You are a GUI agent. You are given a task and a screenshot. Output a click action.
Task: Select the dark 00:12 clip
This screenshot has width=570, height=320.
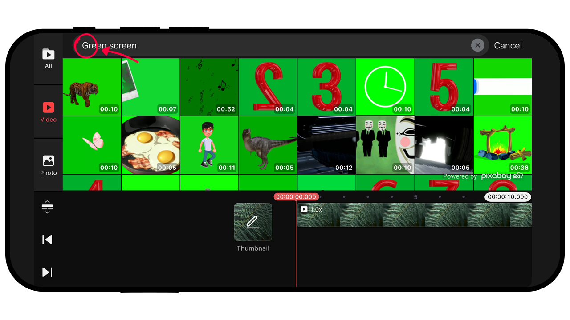[x=326, y=145]
